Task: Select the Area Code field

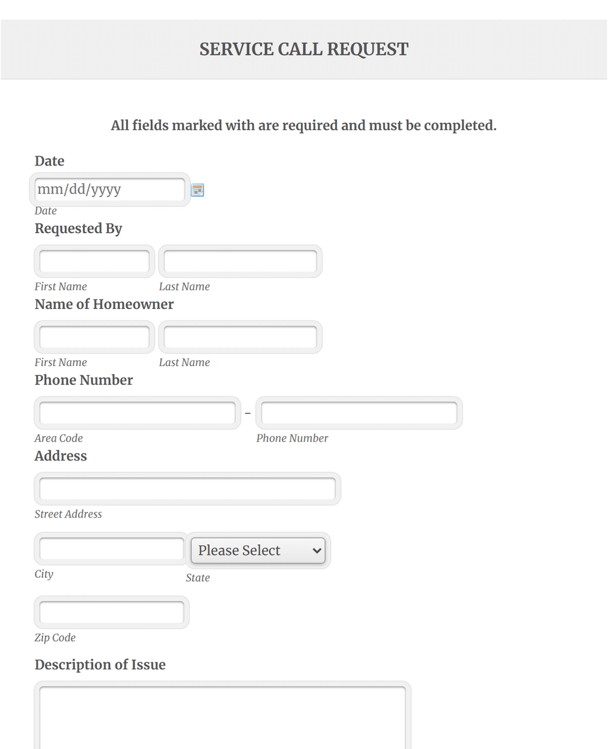Action: pos(137,412)
